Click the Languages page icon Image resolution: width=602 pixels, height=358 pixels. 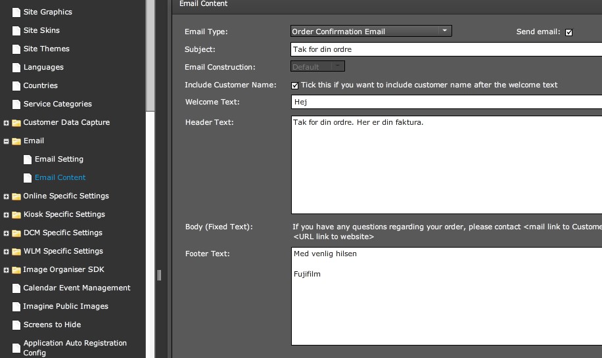coord(16,68)
